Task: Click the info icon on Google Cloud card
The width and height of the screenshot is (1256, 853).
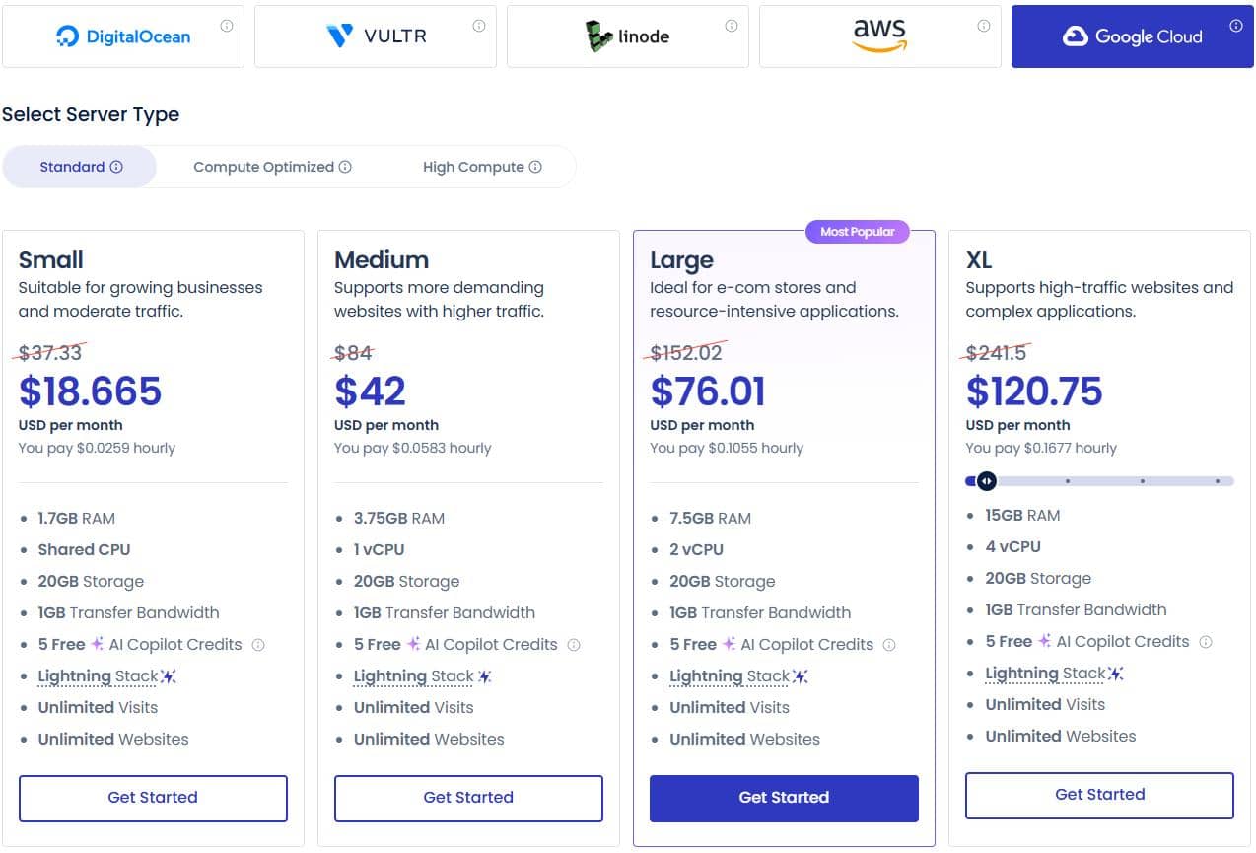Action: click(1236, 27)
